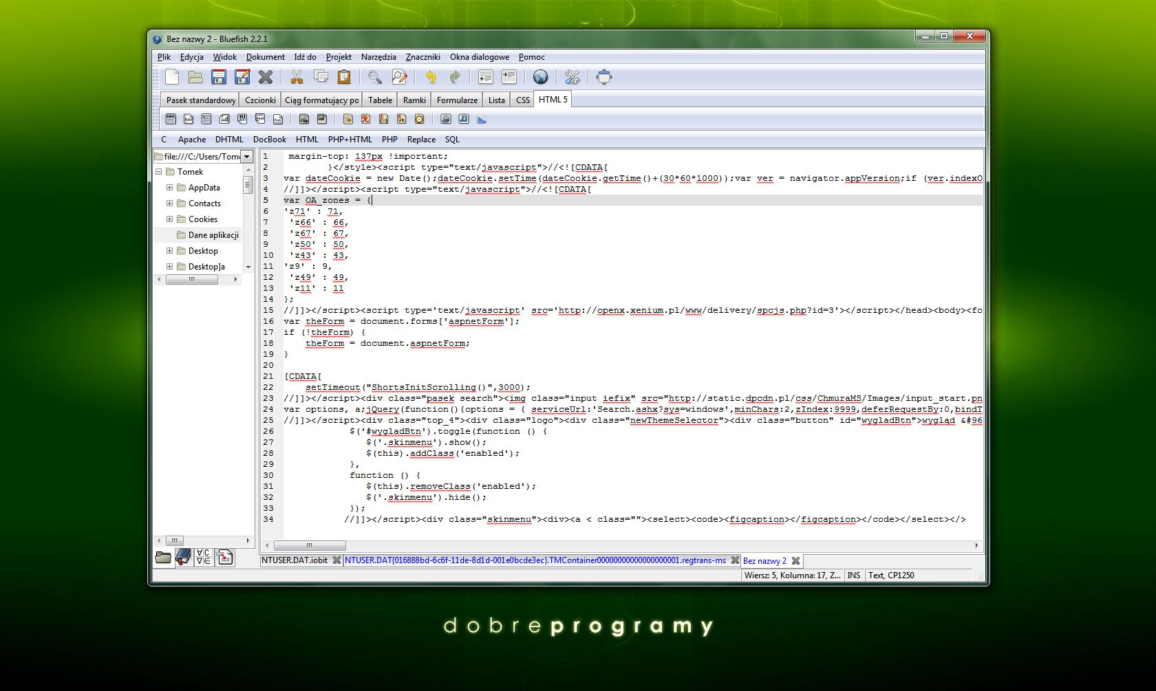Viewport: 1156px width, 691px height.
Task: Insert HTML5 section tag icon
Action: [171, 119]
